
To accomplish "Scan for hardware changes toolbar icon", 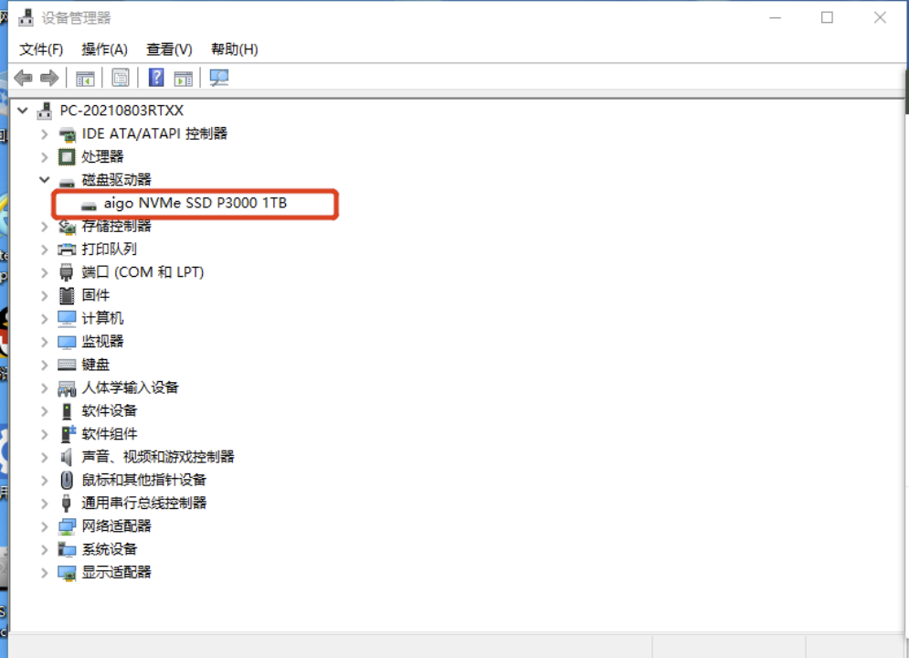I will pos(219,78).
